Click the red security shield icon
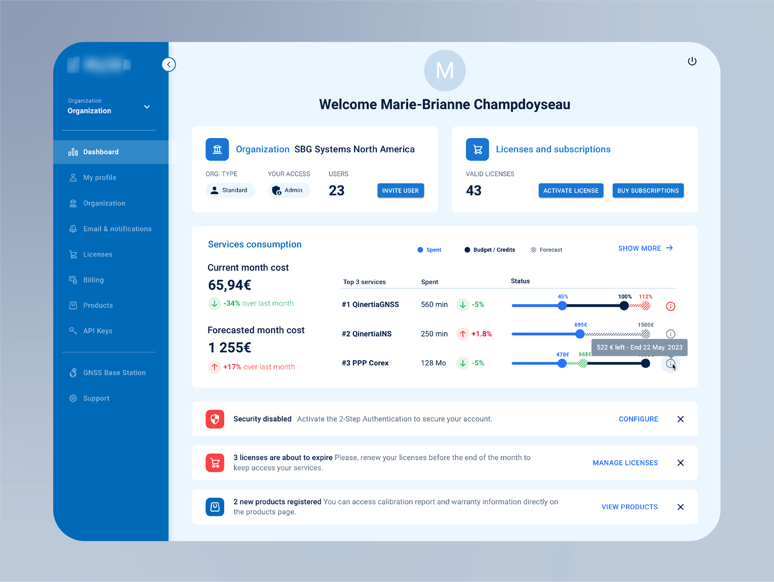This screenshot has height=582, width=774. click(215, 419)
